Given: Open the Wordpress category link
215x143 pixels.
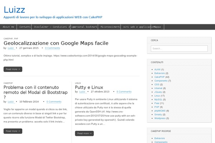Looking at the screenshot, I should pos(160,118).
